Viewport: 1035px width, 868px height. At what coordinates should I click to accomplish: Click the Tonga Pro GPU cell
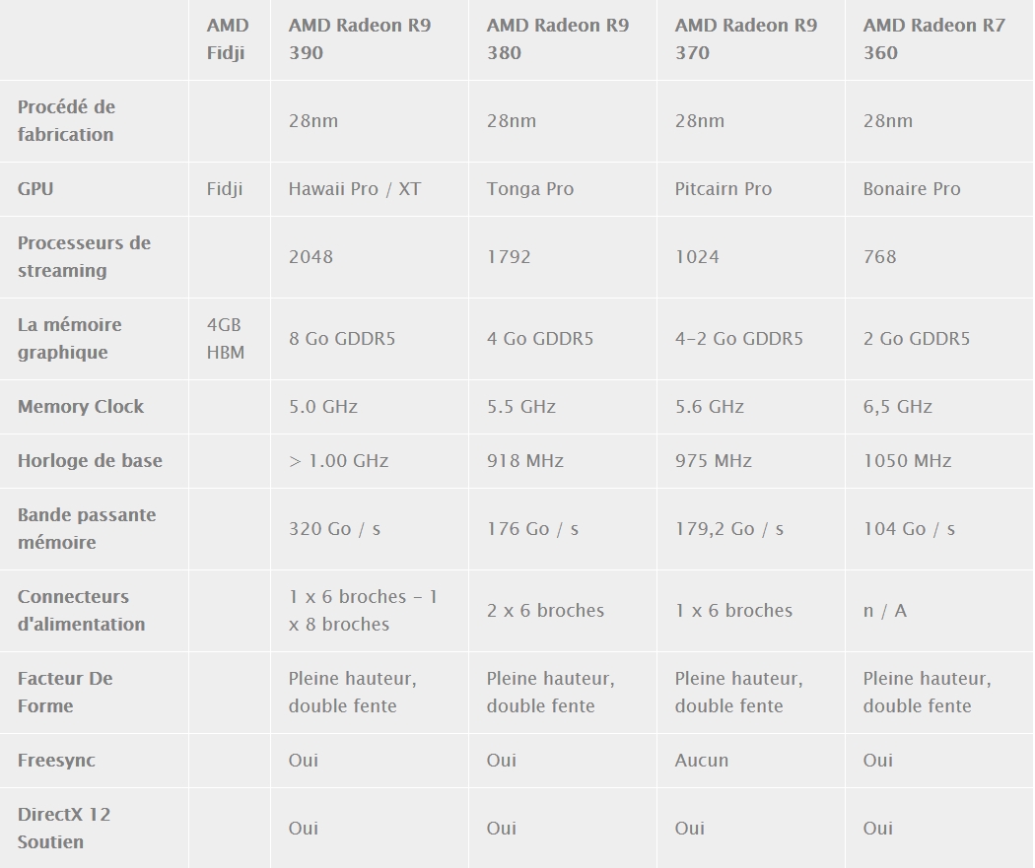(x=530, y=188)
